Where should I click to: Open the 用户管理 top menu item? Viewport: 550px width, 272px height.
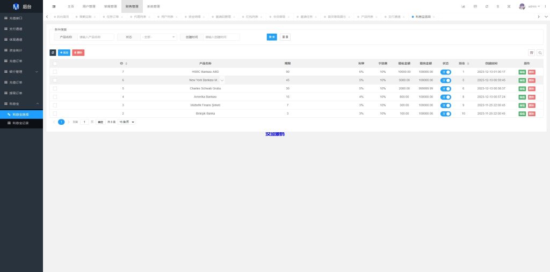[x=88, y=6]
